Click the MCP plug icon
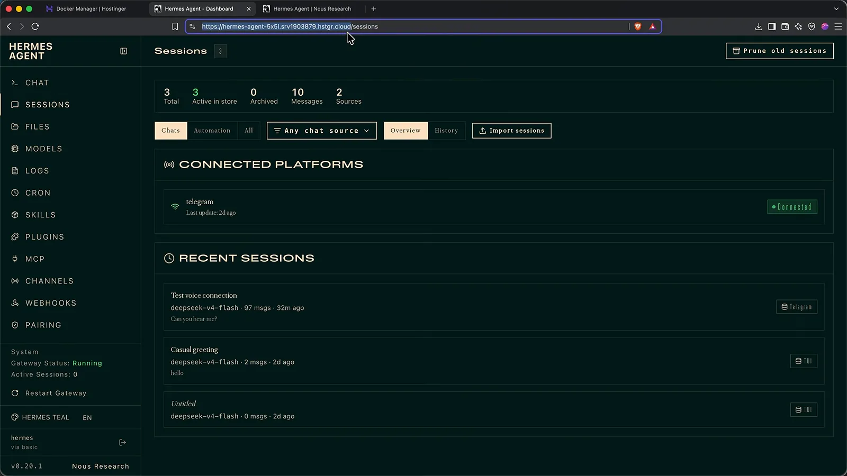This screenshot has height=476, width=847. (x=15, y=259)
